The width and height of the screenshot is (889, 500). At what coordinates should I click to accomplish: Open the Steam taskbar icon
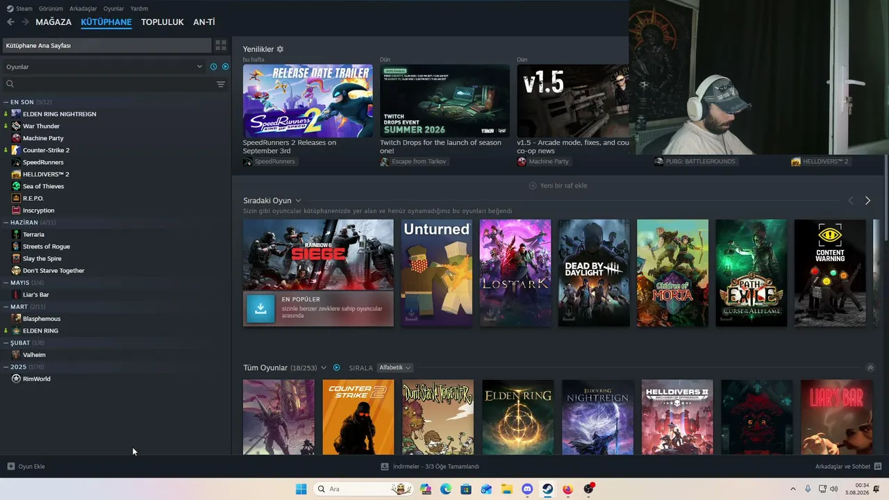coord(547,489)
